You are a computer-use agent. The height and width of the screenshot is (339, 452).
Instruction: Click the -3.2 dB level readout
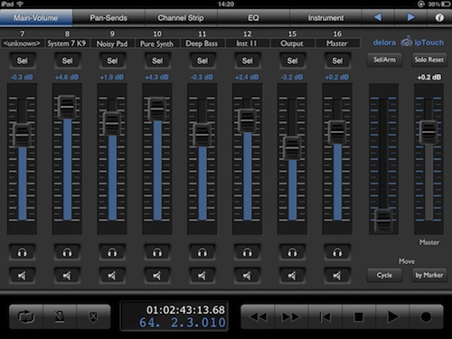[292, 77]
